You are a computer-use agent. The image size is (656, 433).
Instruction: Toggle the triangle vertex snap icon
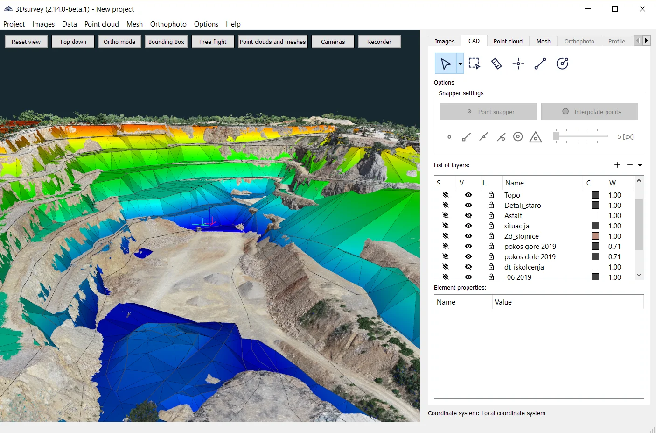[536, 137]
